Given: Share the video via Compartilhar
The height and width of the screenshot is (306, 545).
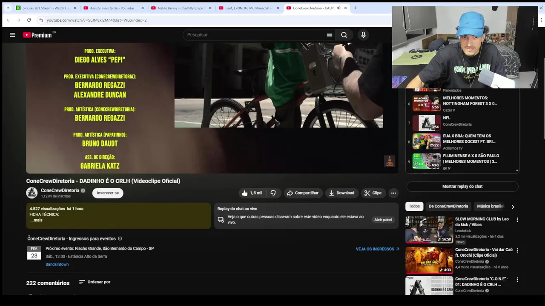Looking at the screenshot, I should (x=303, y=193).
